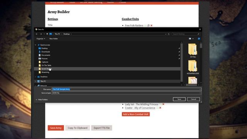
Task: Open the dialog Help icon
Action: [199, 39]
